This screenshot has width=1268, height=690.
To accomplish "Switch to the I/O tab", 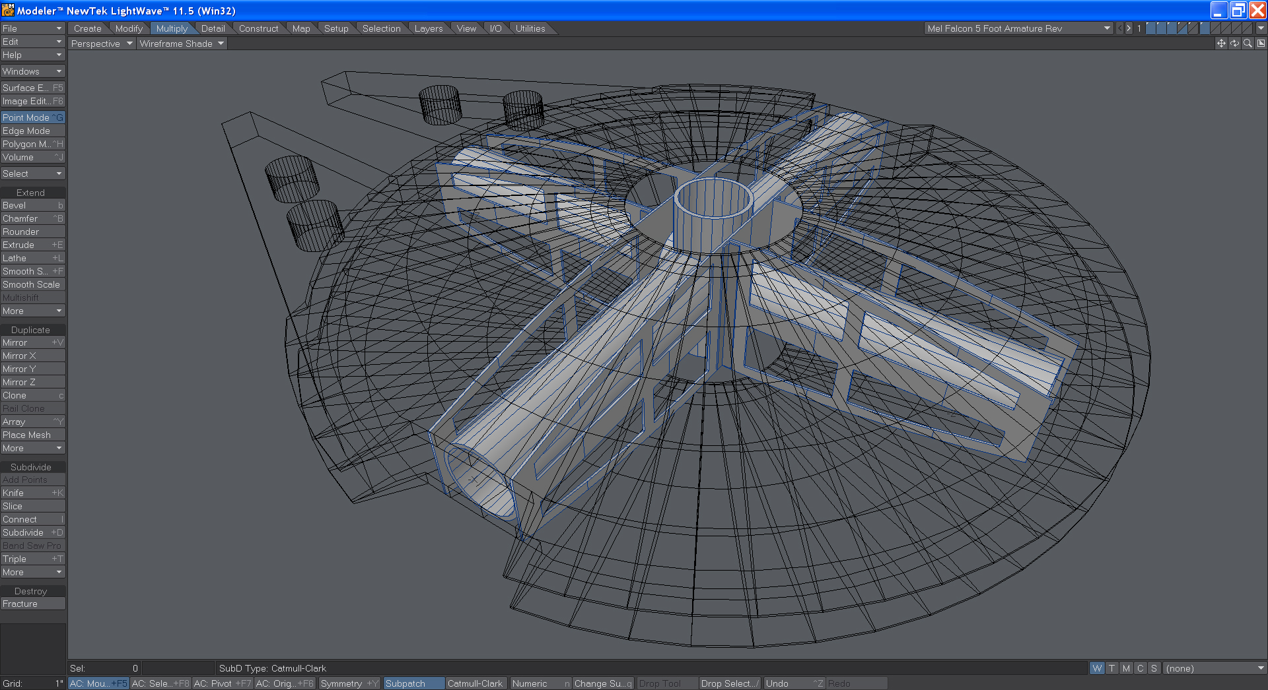I will pyautogui.click(x=495, y=28).
